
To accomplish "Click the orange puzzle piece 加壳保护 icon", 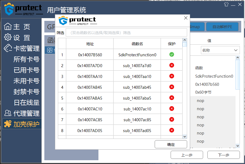I will [x=8, y=124].
